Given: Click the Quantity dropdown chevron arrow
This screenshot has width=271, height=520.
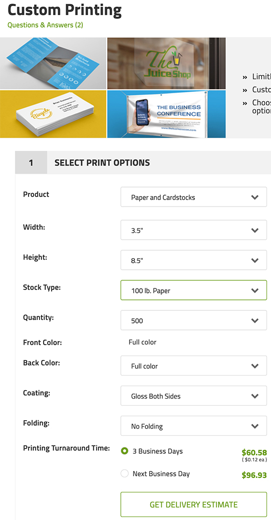Looking at the screenshot, I should 254,320.
